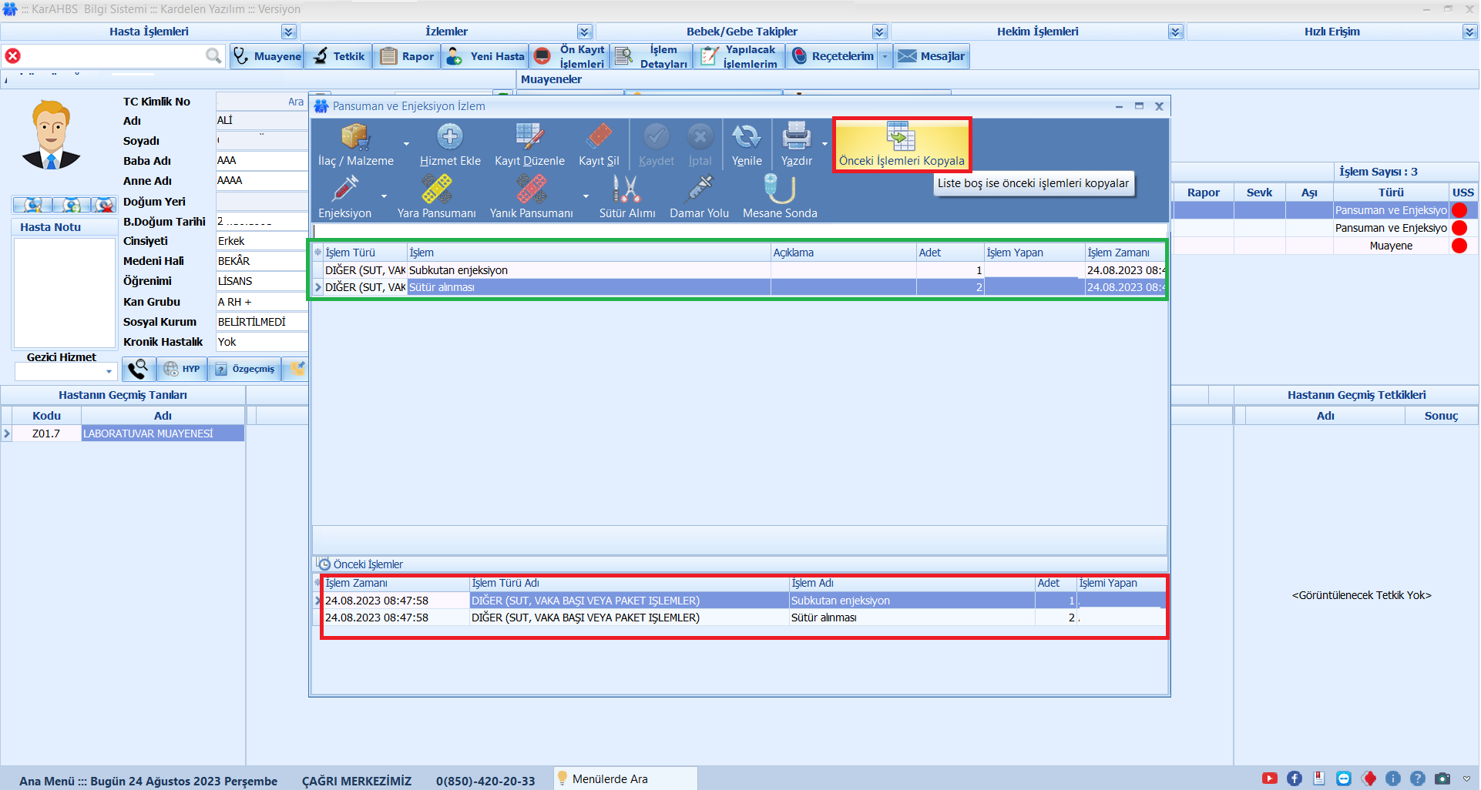This screenshot has width=1481, height=790.
Task: Open the phone lookup icon button
Action: pos(139,369)
